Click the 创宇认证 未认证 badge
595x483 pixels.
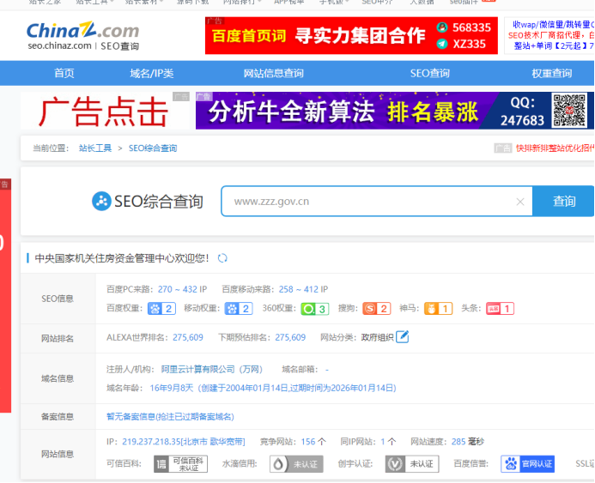412,463
